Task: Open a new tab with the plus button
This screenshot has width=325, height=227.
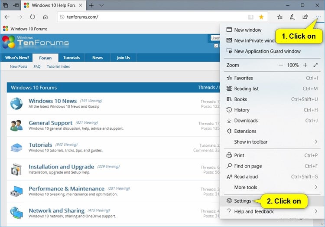Action: point(91,5)
